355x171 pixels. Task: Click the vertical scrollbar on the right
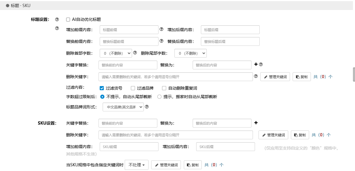(x=354, y=74)
